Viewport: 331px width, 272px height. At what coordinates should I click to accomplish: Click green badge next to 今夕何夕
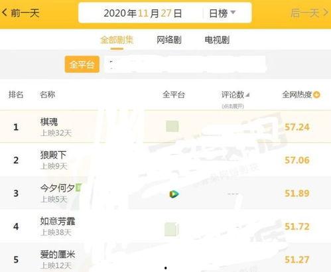point(78,187)
